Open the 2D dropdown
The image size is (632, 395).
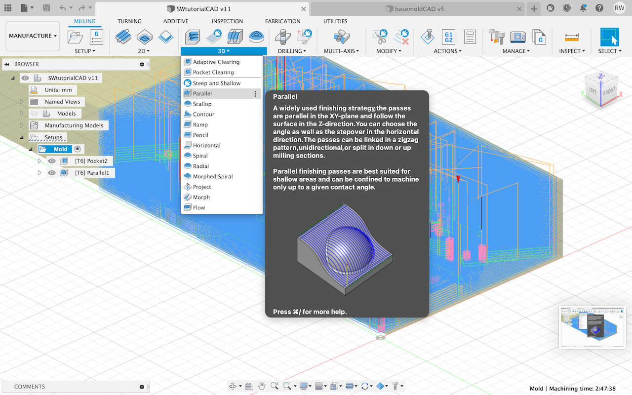pos(144,51)
